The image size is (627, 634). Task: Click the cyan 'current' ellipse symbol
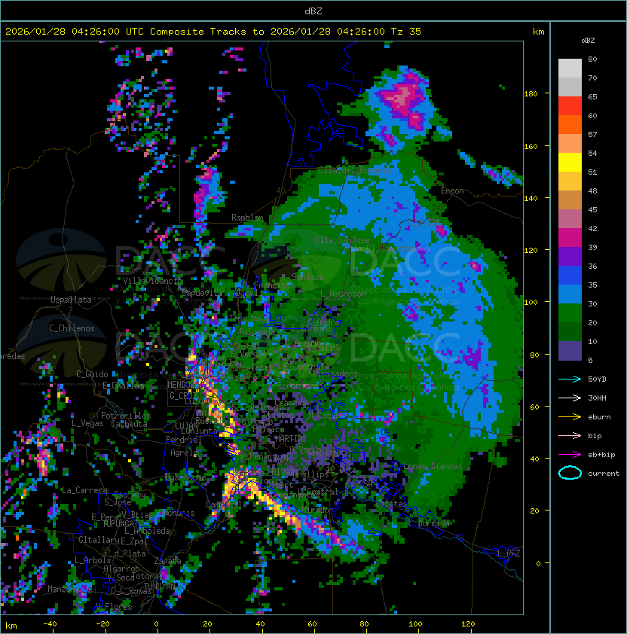[x=570, y=473]
